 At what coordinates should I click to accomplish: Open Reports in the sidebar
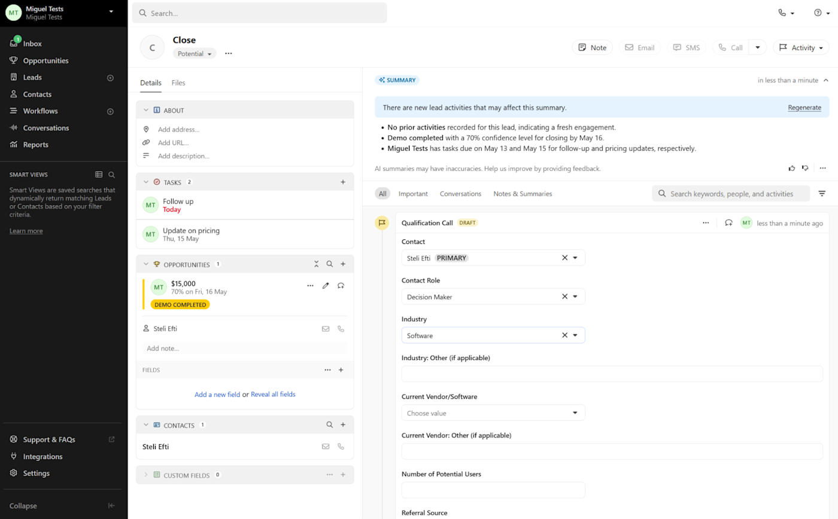point(35,144)
